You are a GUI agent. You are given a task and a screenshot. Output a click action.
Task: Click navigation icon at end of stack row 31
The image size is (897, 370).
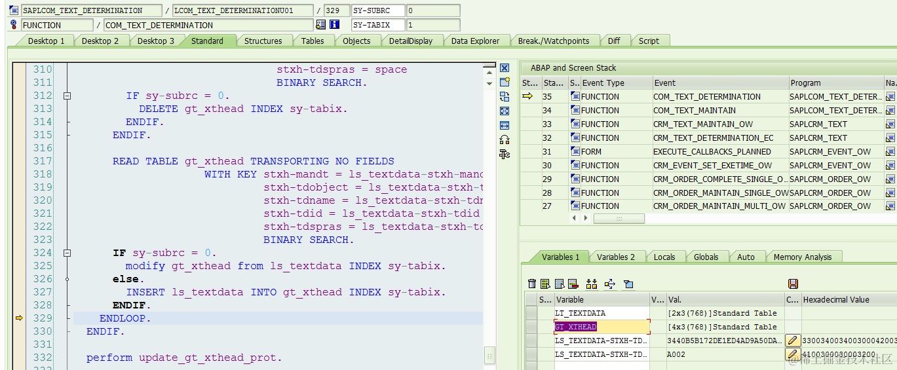[x=890, y=151]
